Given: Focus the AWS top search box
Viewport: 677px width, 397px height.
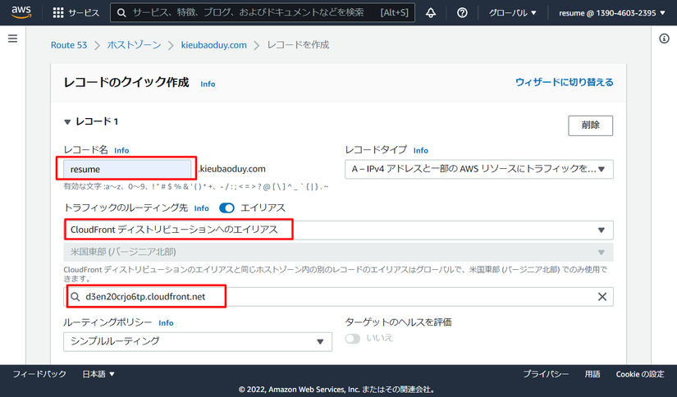Looking at the screenshot, I should point(263,13).
